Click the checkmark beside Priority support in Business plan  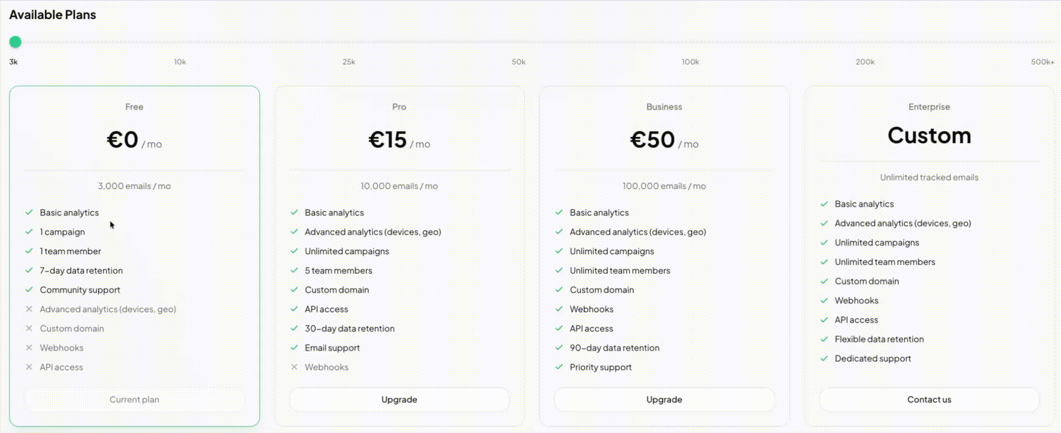[x=559, y=367]
